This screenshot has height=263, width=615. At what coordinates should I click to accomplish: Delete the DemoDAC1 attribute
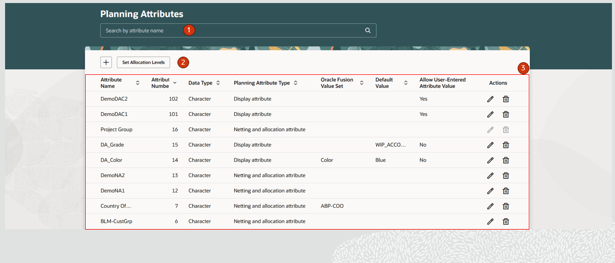(505, 114)
